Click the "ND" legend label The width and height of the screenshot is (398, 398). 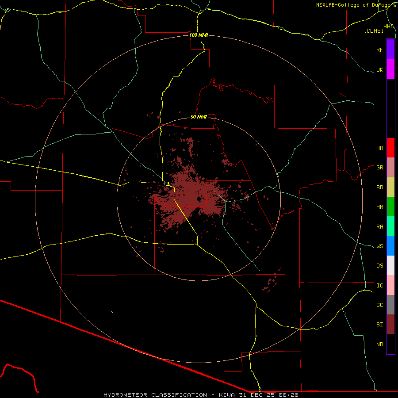(379, 344)
